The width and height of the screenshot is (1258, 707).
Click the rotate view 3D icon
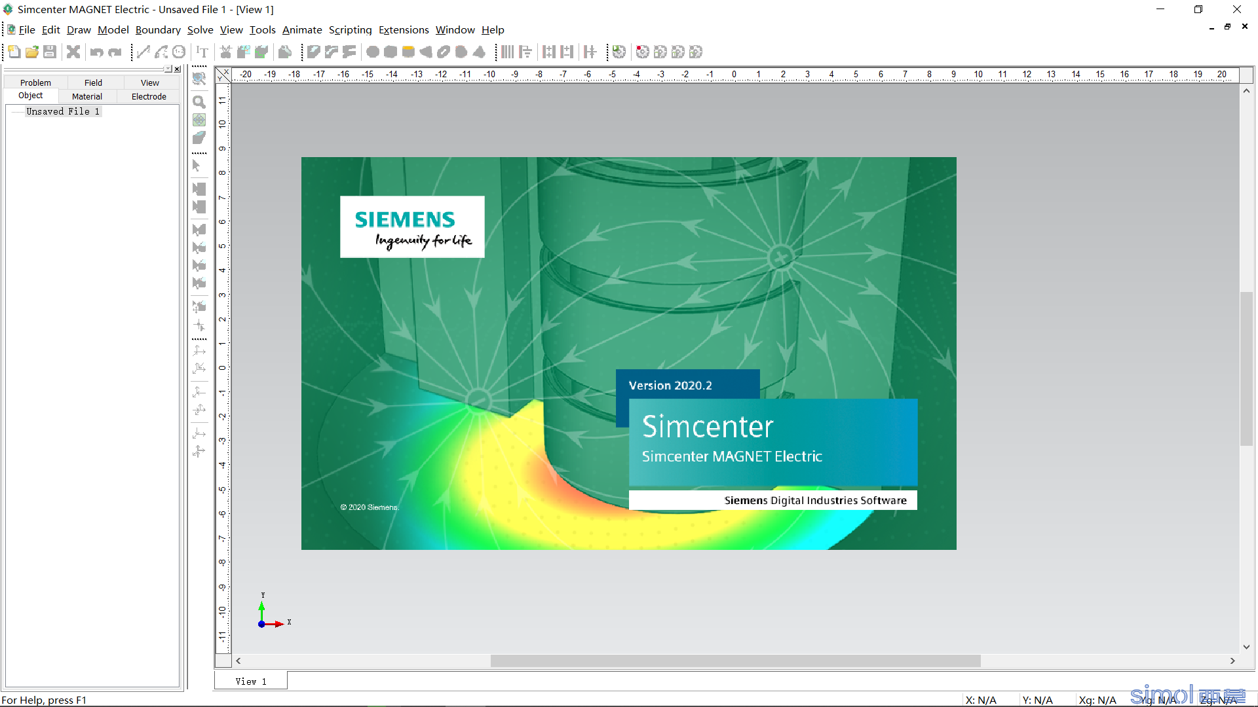coord(199,137)
